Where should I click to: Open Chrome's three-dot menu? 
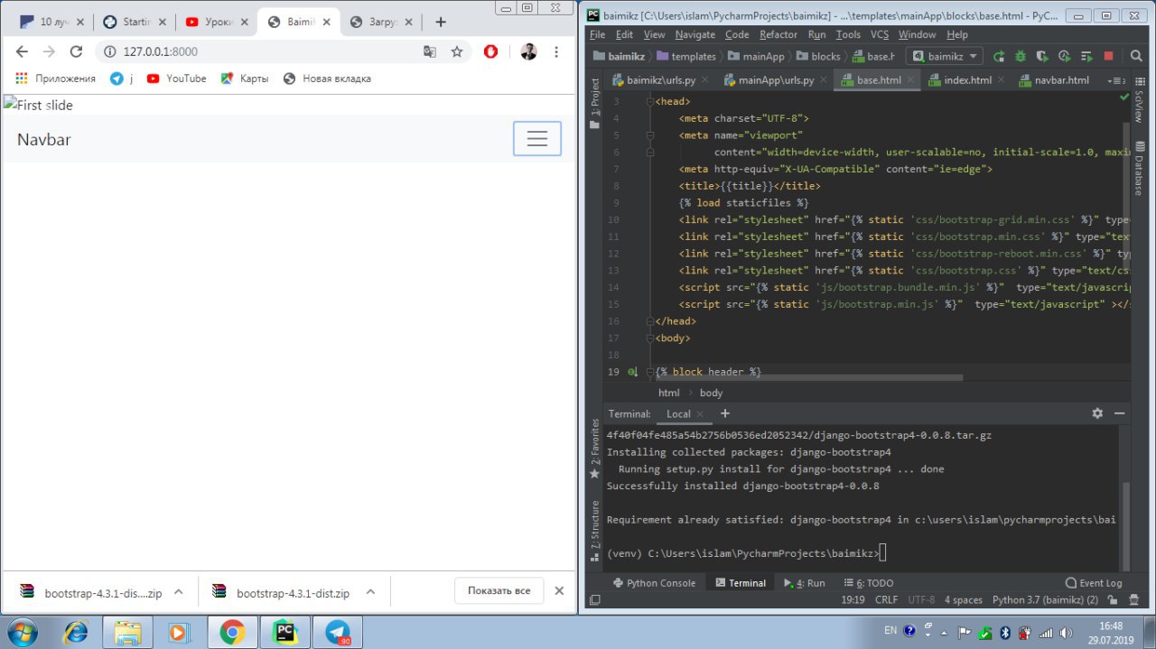[x=557, y=51]
